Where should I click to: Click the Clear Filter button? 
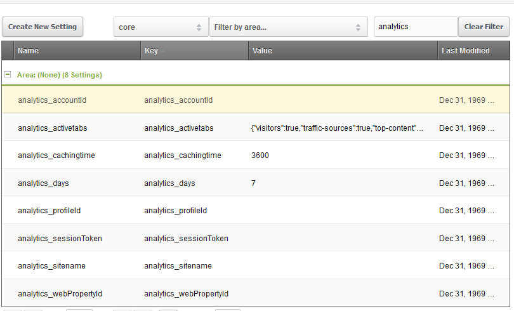484,27
